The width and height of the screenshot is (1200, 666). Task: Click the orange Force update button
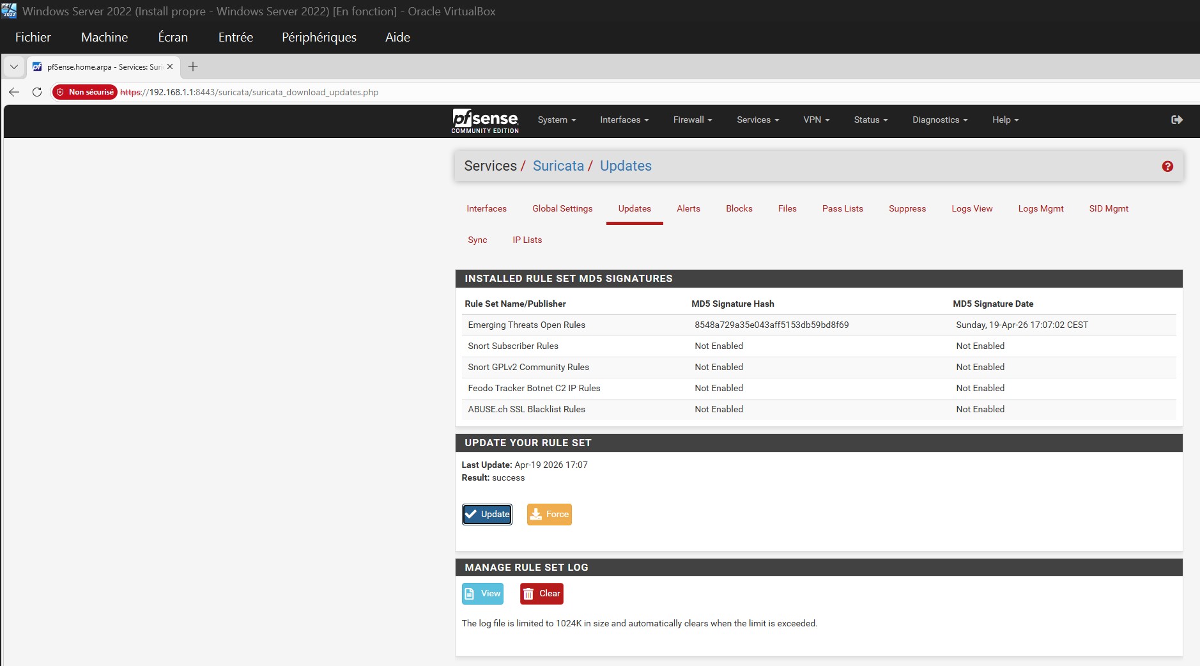click(x=549, y=514)
